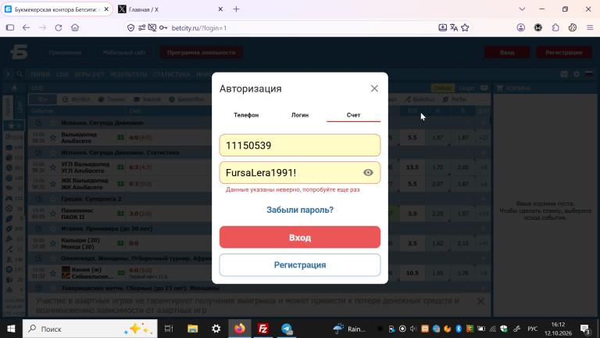Click the account number field 11150539

point(300,146)
